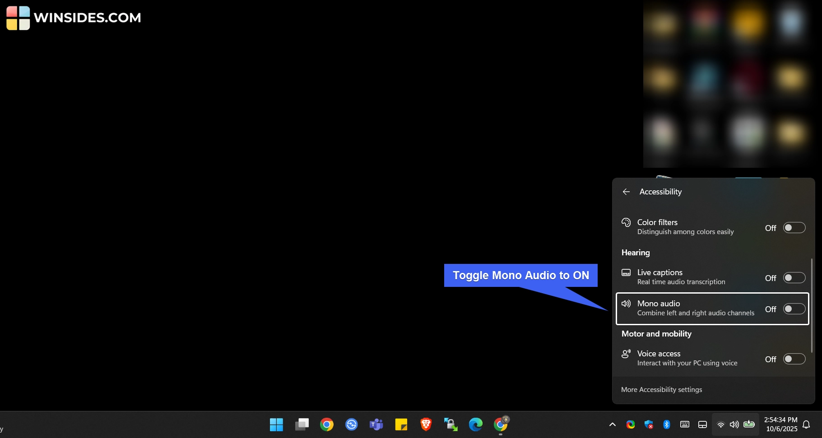
Task: Open Windows Security tray icon
Action: tap(649, 424)
